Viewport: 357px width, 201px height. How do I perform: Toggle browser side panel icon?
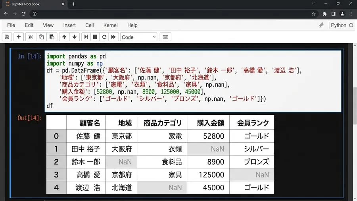(x=333, y=14)
